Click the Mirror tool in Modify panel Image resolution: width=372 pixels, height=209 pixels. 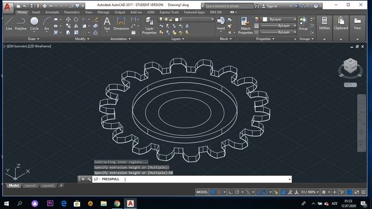[76, 26]
